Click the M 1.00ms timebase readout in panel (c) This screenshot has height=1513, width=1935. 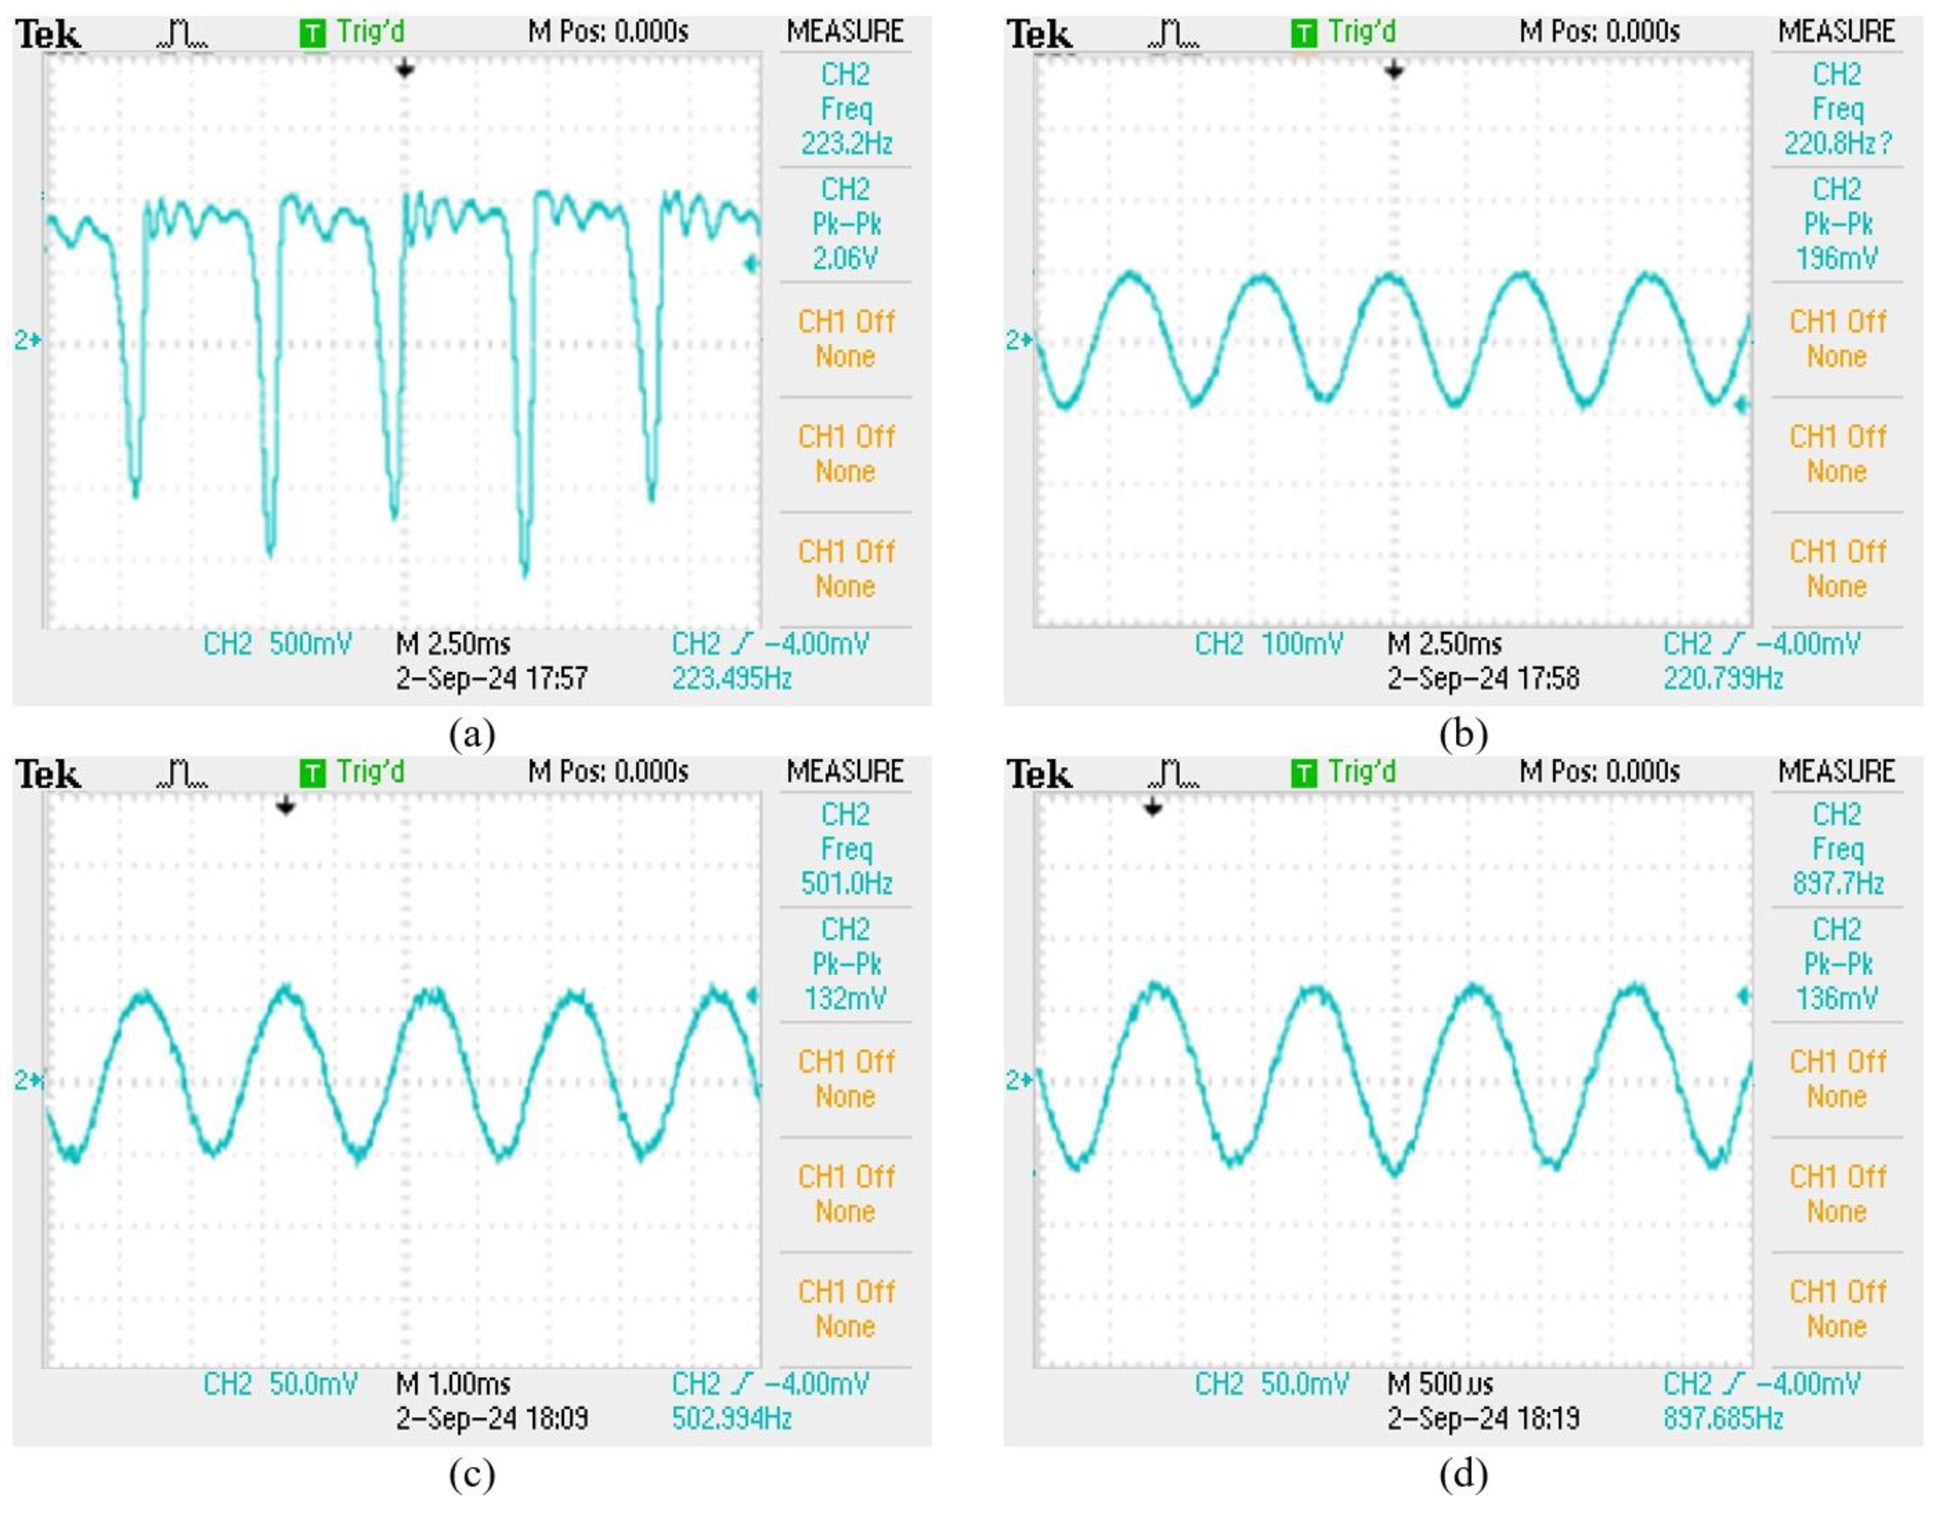[453, 1383]
